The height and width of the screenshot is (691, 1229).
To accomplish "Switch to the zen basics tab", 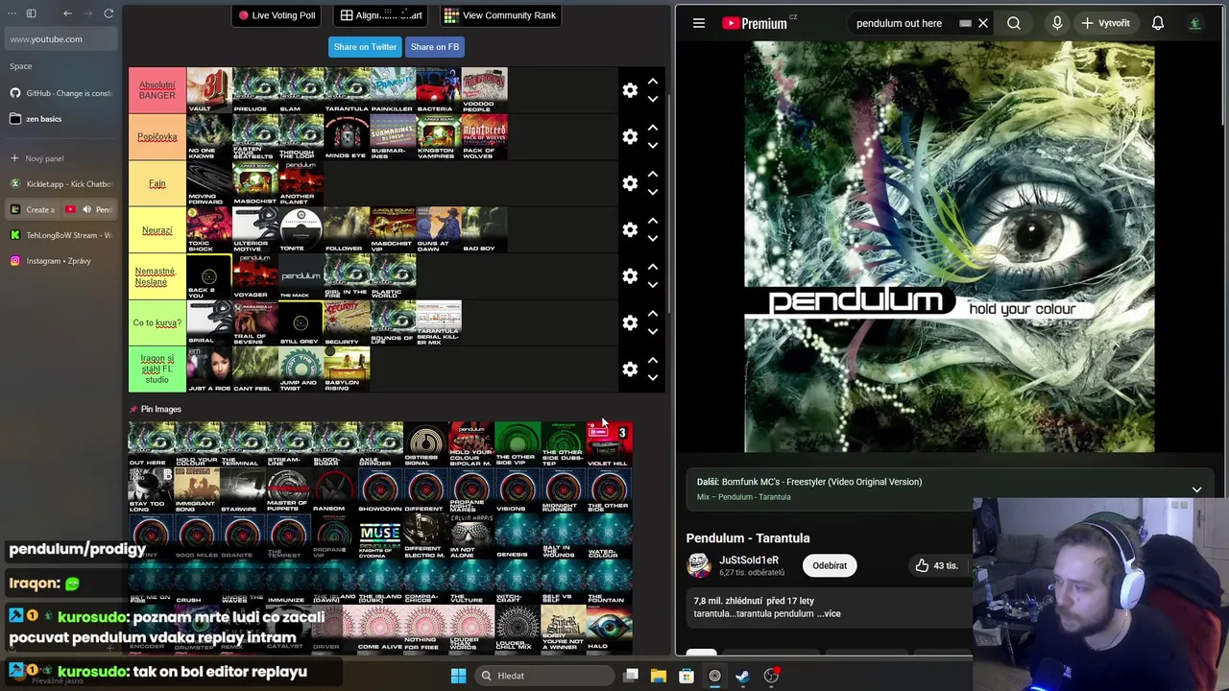I will pos(60,119).
